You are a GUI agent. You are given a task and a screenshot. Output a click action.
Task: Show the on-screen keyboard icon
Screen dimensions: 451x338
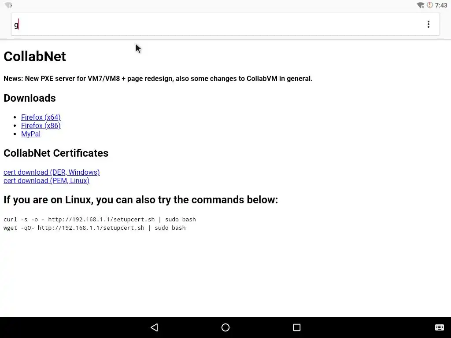click(x=439, y=327)
